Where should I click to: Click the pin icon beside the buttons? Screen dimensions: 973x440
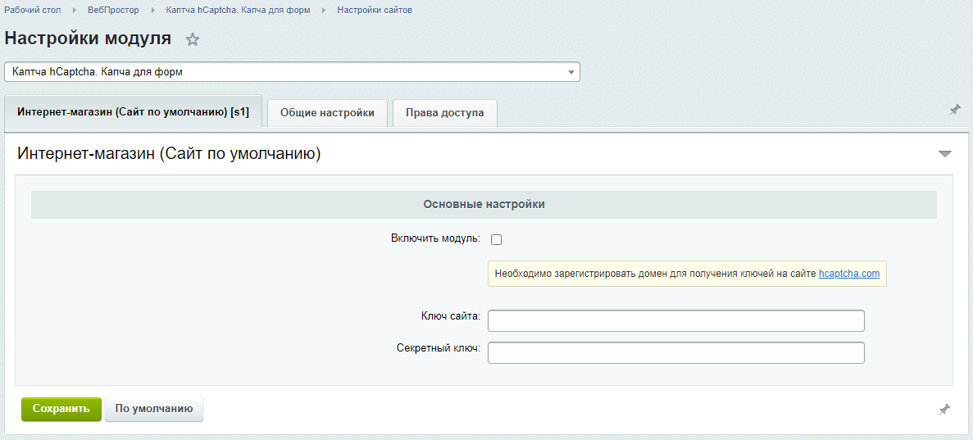pyautogui.click(x=944, y=409)
